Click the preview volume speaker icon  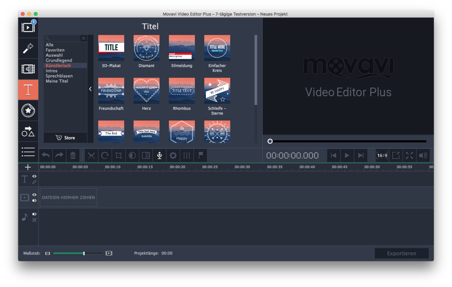423,155
